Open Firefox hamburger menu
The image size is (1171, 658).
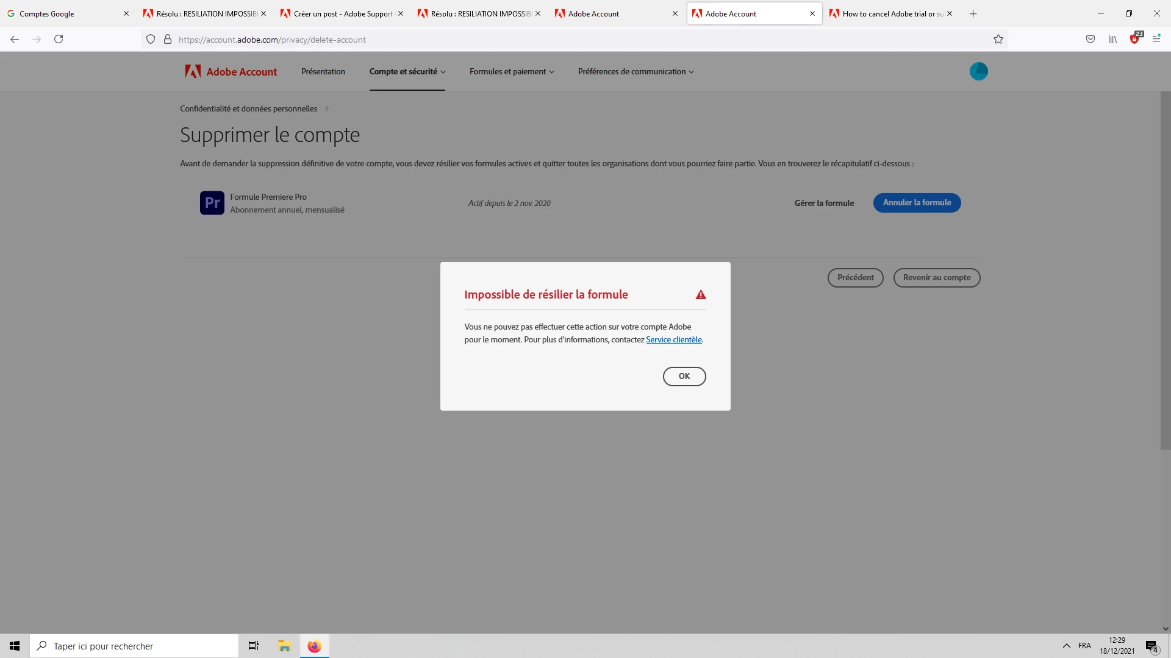point(1156,40)
